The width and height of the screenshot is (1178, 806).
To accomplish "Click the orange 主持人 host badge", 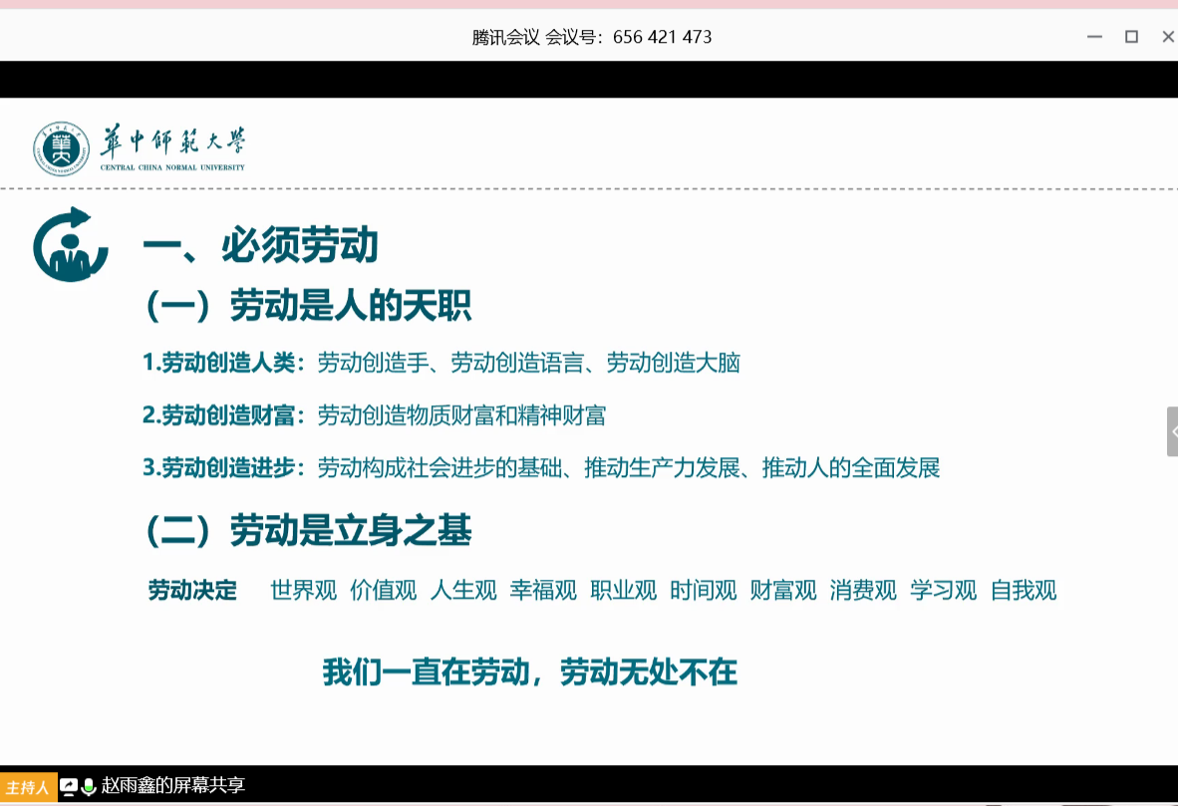I will (x=28, y=787).
